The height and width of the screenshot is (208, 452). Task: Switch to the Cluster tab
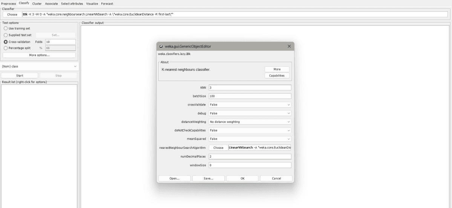[37, 4]
